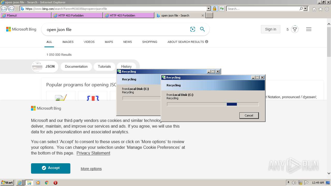The width and height of the screenshot is (331, 186).
Task: Click the Microsoft Bing logo in header
Action: pyautogui.click(x=21, y=29)
